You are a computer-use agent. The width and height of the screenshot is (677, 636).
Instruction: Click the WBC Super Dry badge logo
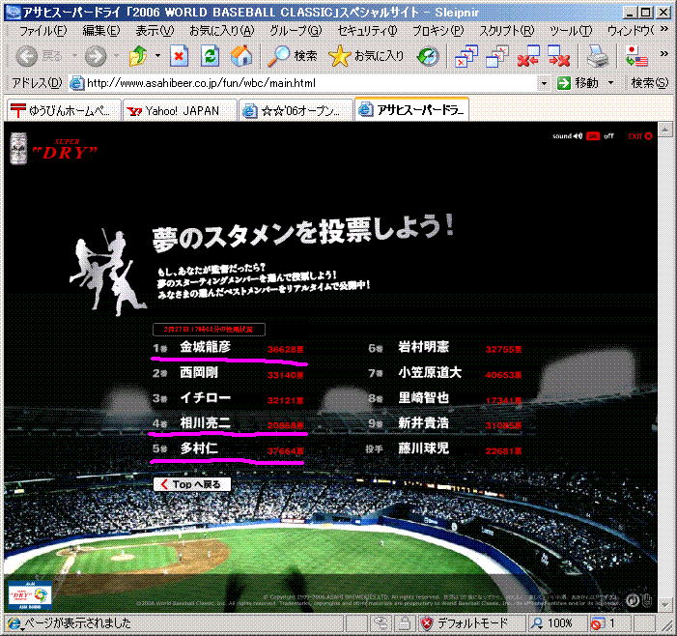(30, 595)
